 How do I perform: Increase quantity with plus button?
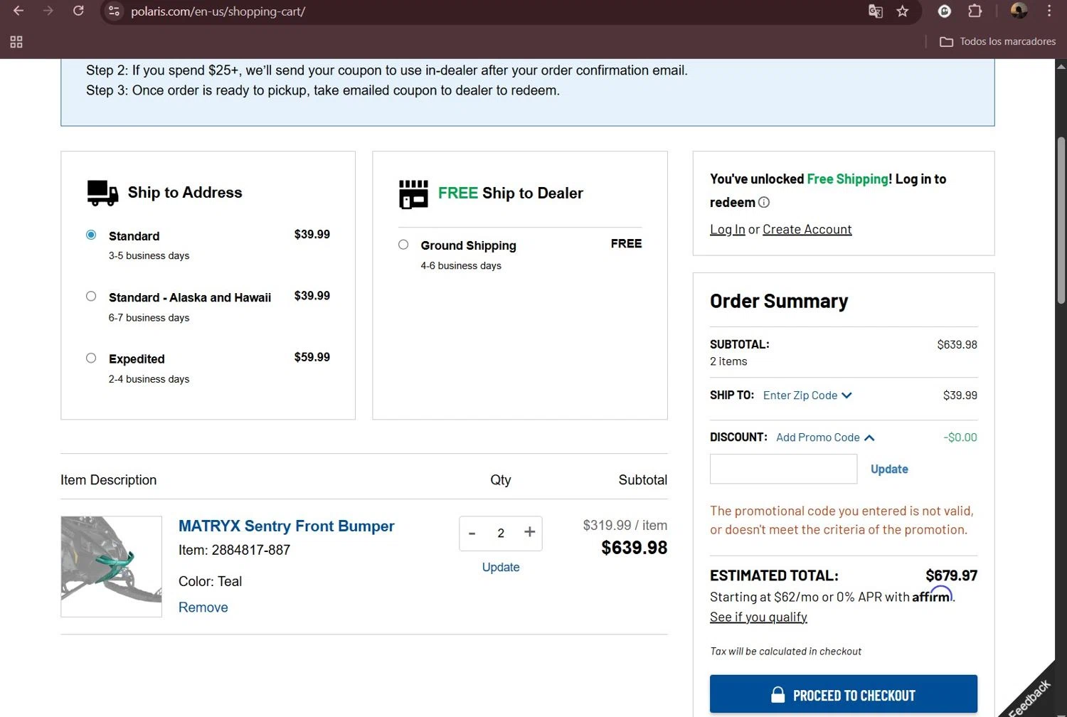[529, 532]
